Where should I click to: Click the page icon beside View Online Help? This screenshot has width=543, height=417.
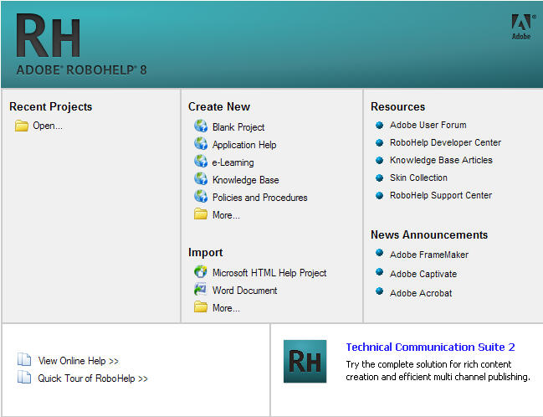point(24,359)
